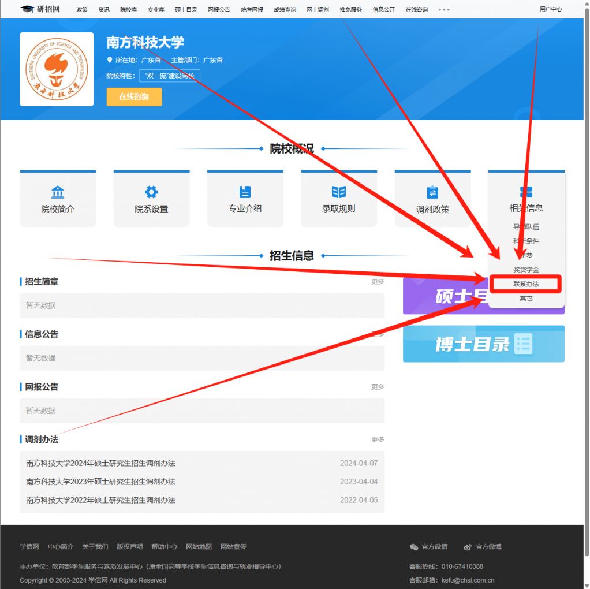Click the 学信网 footer link
Viewport: 590px width, 589px height.
29,547
